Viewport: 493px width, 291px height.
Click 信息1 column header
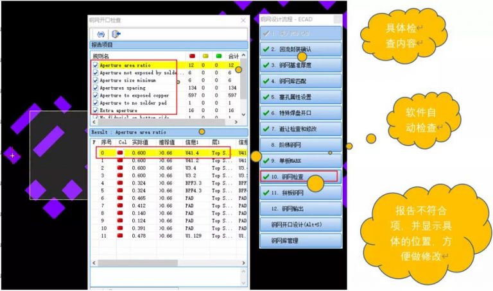coord(192,142)
